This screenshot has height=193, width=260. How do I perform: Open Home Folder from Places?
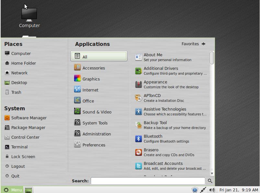(x=20, y=63)
